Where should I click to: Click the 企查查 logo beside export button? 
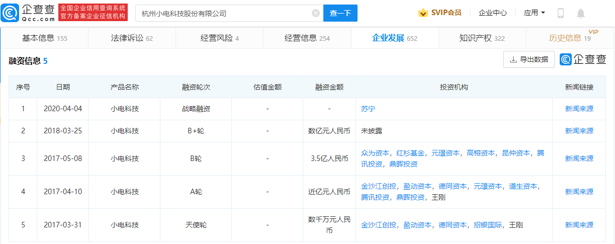[x=583, y=59]
